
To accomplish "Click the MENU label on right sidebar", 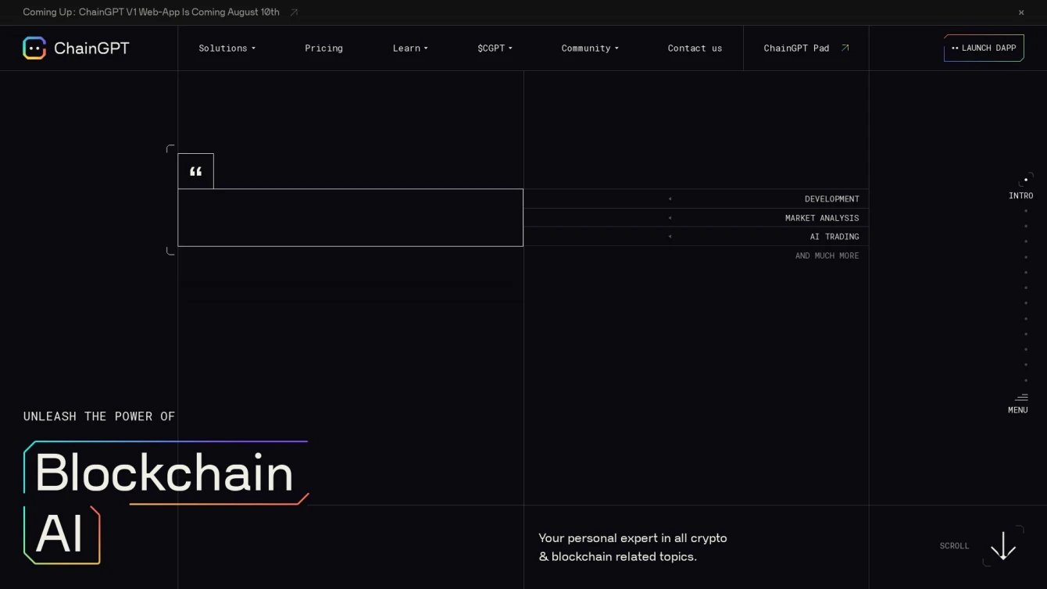I will coord(1018,410).
